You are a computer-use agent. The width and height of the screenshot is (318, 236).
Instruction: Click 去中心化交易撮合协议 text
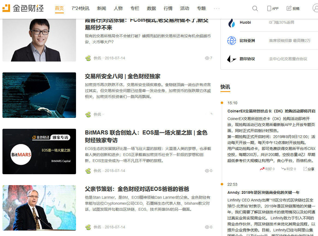[x=288, y=59]
